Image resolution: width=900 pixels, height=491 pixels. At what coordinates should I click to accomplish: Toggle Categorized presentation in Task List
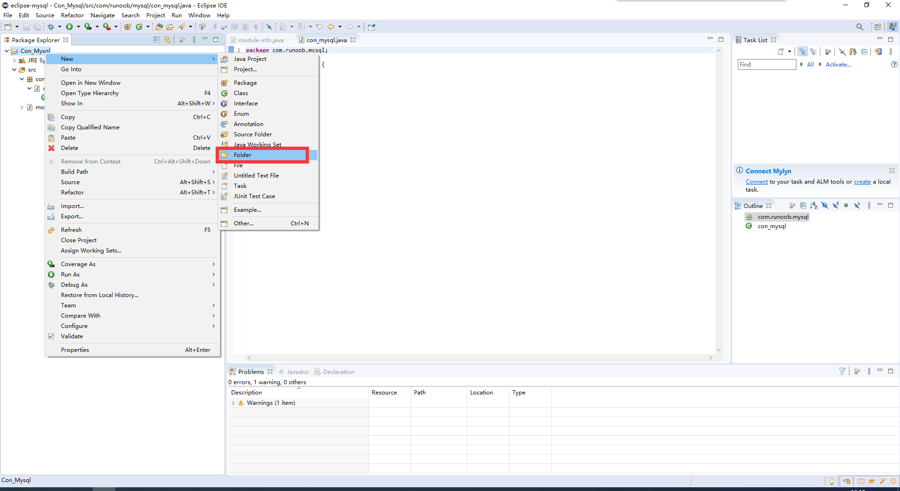pos(803,52)
